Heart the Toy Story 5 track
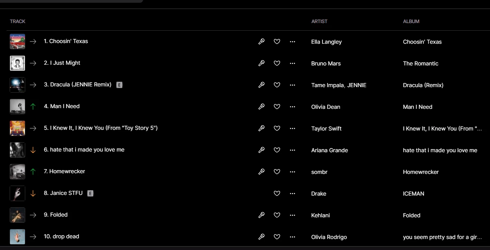 (277, 128)
